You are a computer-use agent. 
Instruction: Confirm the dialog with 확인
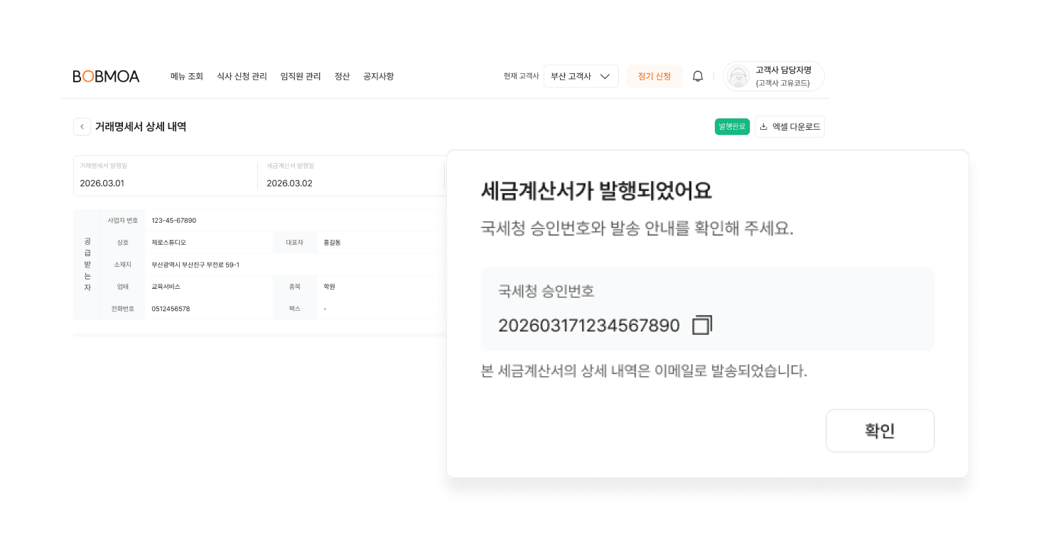880,431
